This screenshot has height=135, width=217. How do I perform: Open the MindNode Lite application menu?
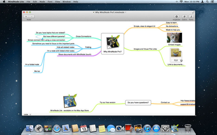pos(16,2)
